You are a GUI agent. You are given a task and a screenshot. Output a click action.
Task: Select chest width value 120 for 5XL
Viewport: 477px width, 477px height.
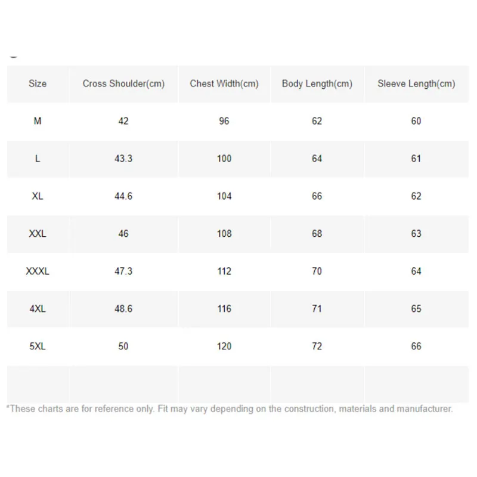pos(224,346)
